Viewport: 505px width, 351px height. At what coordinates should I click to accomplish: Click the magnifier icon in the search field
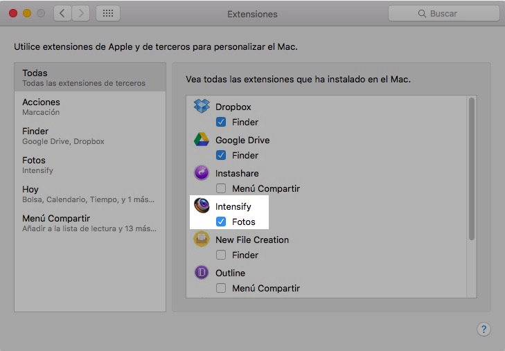point(422,14)
